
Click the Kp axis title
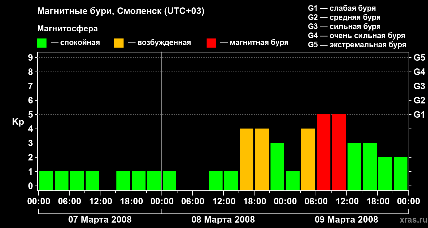coord(18,122)
